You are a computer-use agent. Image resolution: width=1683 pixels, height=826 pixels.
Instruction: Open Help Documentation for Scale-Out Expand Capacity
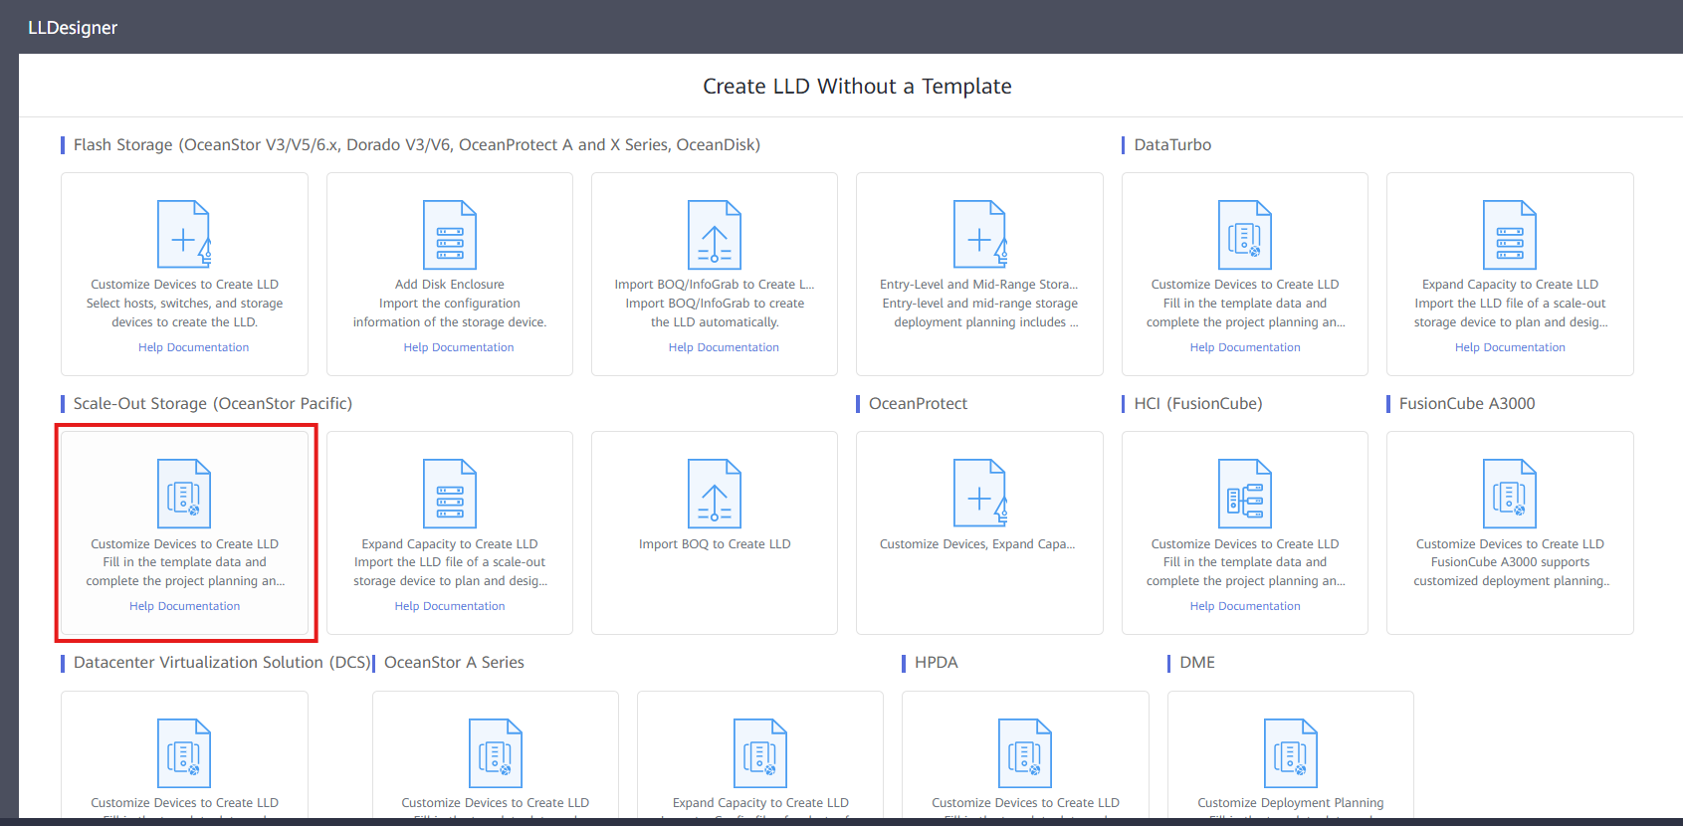click(x=450, y=606)
